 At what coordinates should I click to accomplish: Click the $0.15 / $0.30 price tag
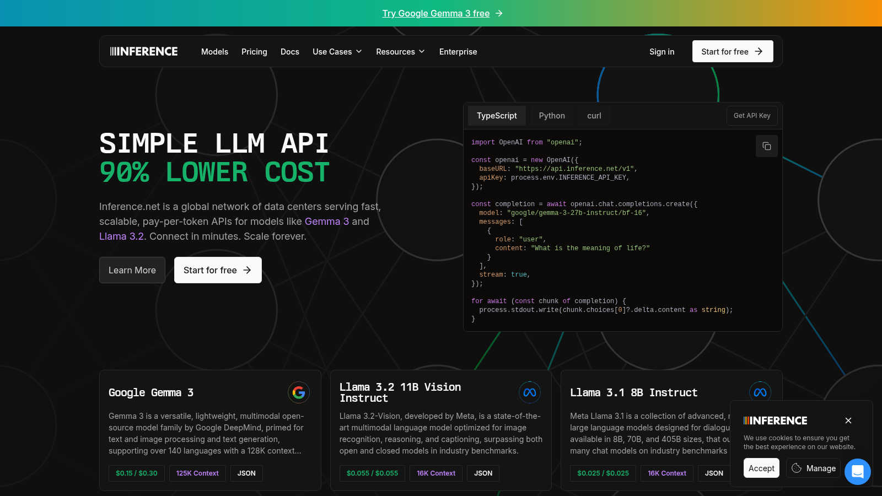[137, 473]
